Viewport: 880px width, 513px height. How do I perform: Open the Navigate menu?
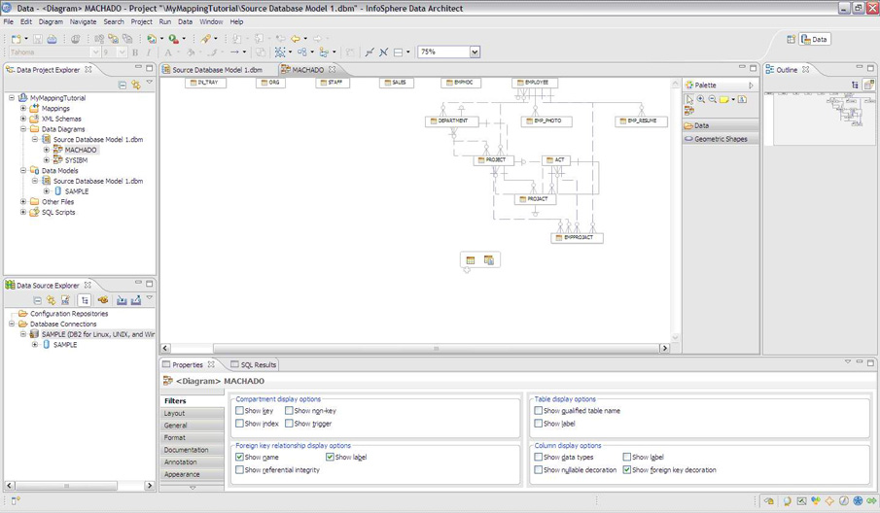point(83,22)
